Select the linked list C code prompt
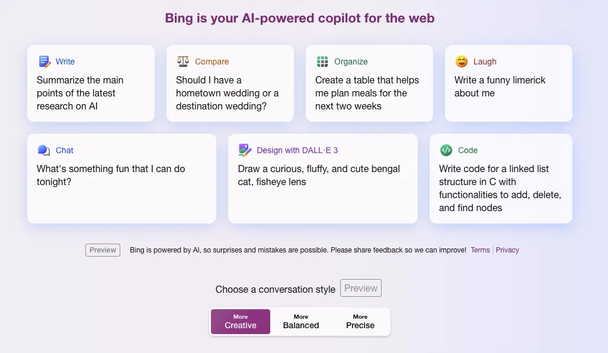The image size is (608, 353). tap(500, 188)
